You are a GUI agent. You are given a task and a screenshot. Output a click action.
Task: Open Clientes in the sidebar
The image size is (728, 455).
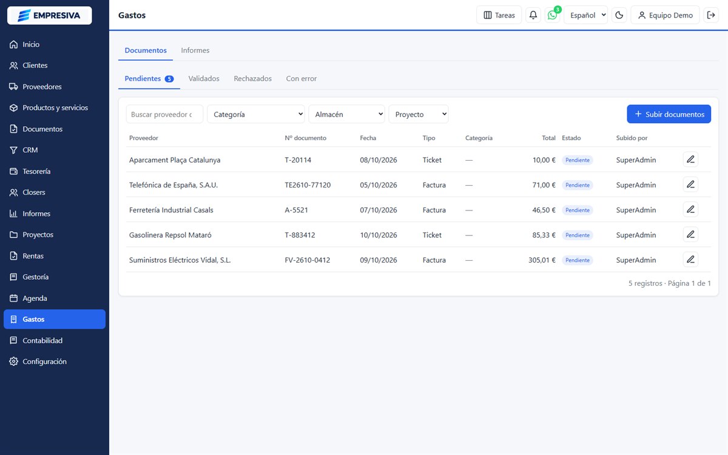coord(55,66)
